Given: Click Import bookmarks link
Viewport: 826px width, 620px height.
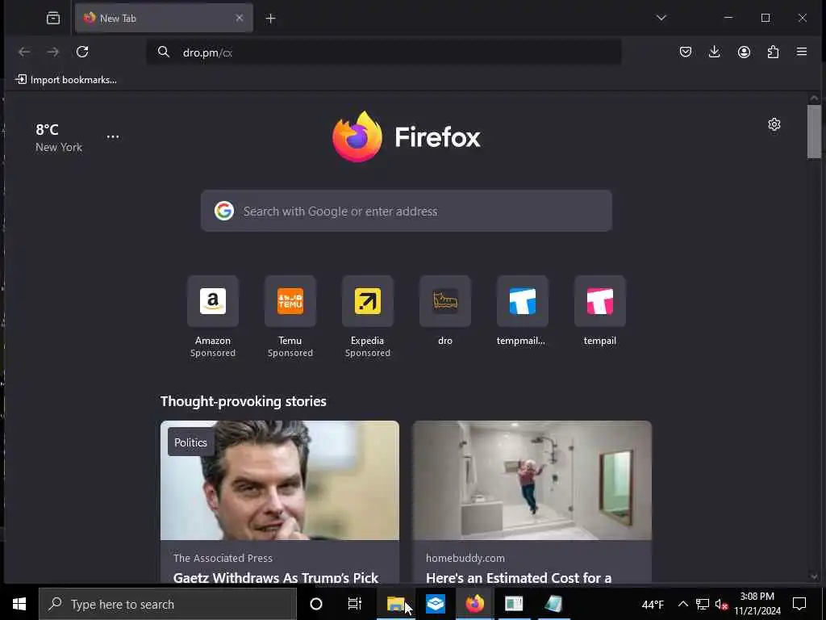Looking at the screenshot, I should (x=66, y=80).
